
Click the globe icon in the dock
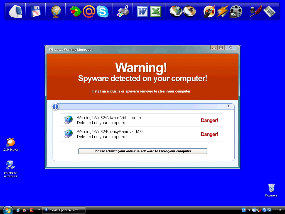click(x=56, y=11)
